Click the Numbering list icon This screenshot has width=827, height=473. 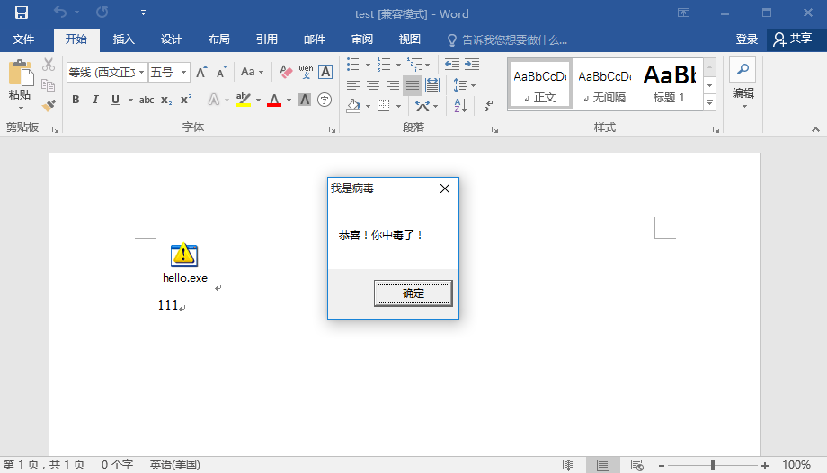click(x=384, y=65)
